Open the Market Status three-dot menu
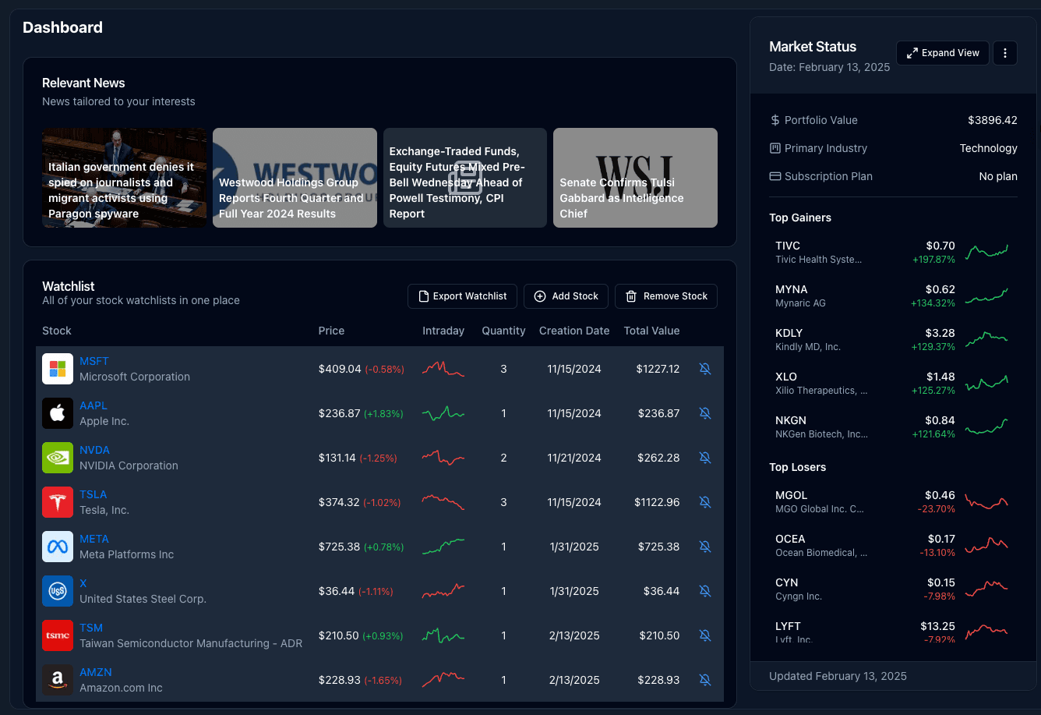This screenshot has height=715, width=1041. pyautogui.click(x=1005, y=53)
